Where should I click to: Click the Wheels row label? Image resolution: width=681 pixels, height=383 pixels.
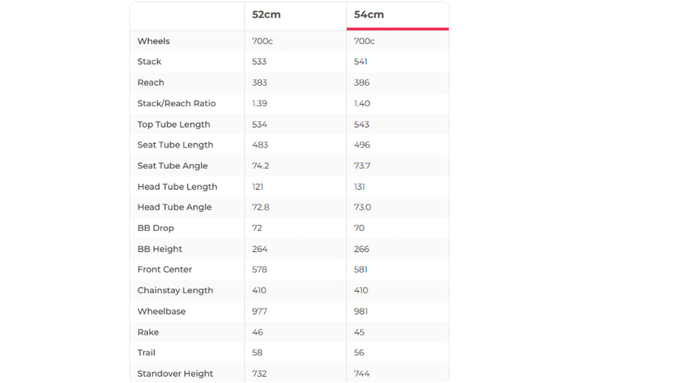pos(153,41)
